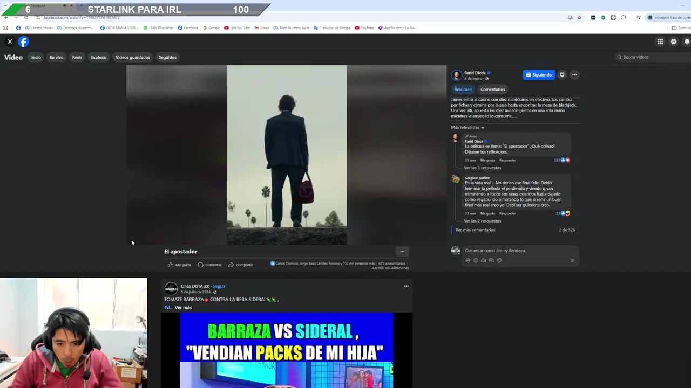The image size is (691, 388).
Task: Go to Inicio video tab
Action: (x=36, y=57)
